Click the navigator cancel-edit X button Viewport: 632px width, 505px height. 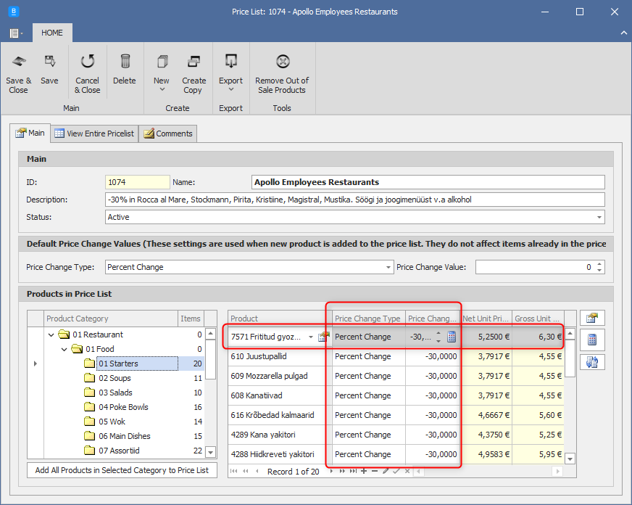407,471
